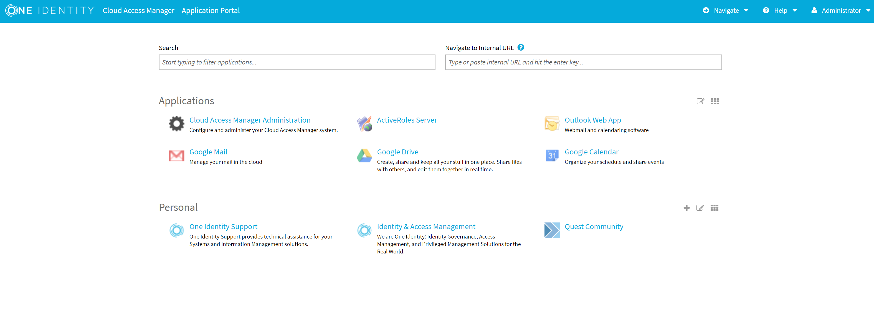Click the Google Drive triangle icon

(364, 156)
